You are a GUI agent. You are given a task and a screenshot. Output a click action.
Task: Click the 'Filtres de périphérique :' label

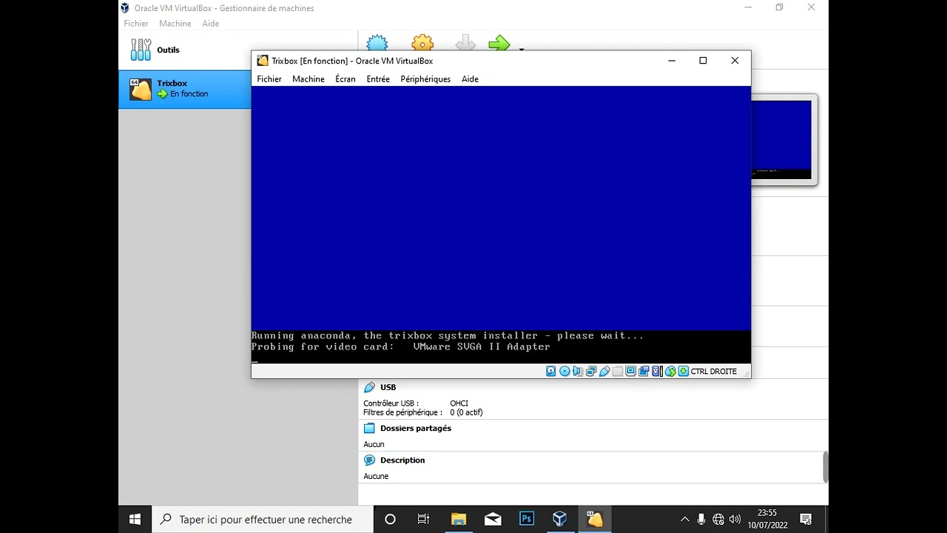402,412
